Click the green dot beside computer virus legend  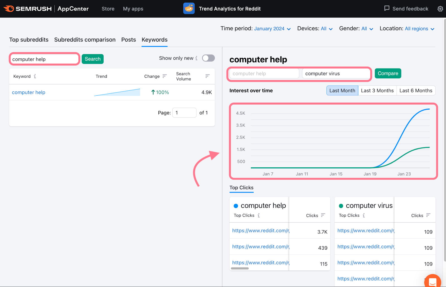point(341,206)
